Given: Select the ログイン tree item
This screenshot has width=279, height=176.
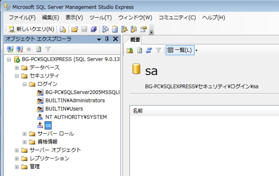Looking at the screenshot, I should tap(47, 84).
